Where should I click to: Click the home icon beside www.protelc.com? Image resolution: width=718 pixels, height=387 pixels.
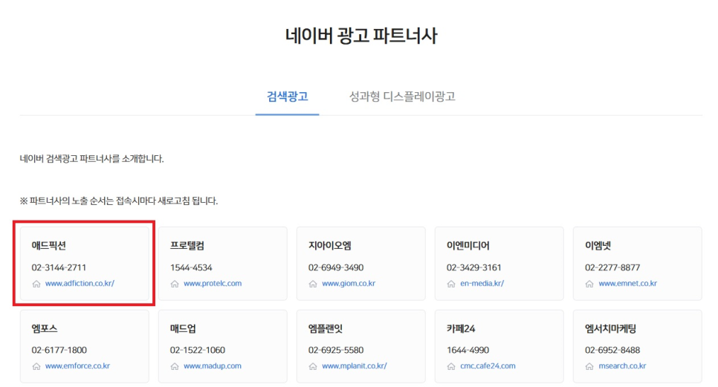[175, 284]
